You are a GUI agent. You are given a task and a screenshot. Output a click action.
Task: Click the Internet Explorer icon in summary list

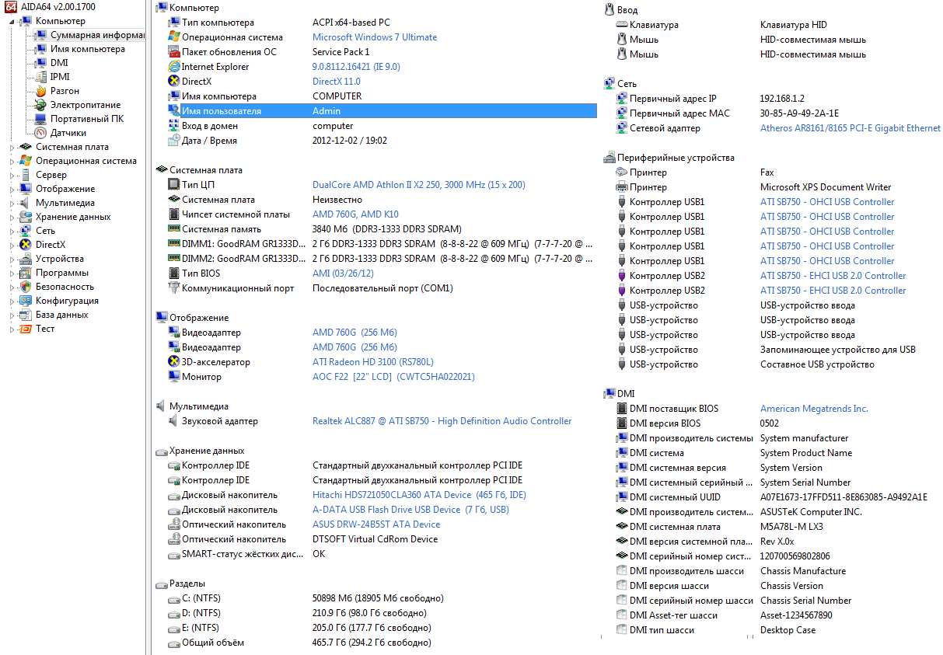point(174,67)
